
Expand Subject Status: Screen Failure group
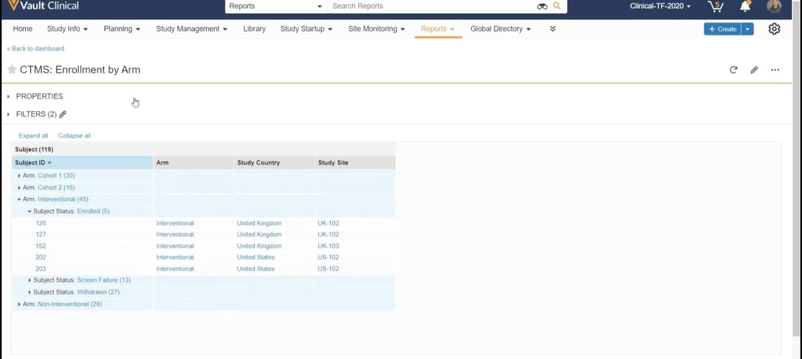coord(29,280)
